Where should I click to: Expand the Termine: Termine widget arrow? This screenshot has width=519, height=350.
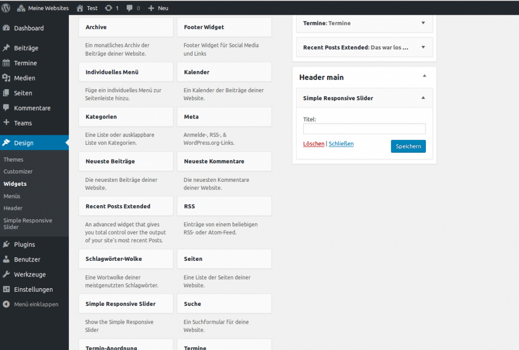pyautogui.click(x=423, y=23)
